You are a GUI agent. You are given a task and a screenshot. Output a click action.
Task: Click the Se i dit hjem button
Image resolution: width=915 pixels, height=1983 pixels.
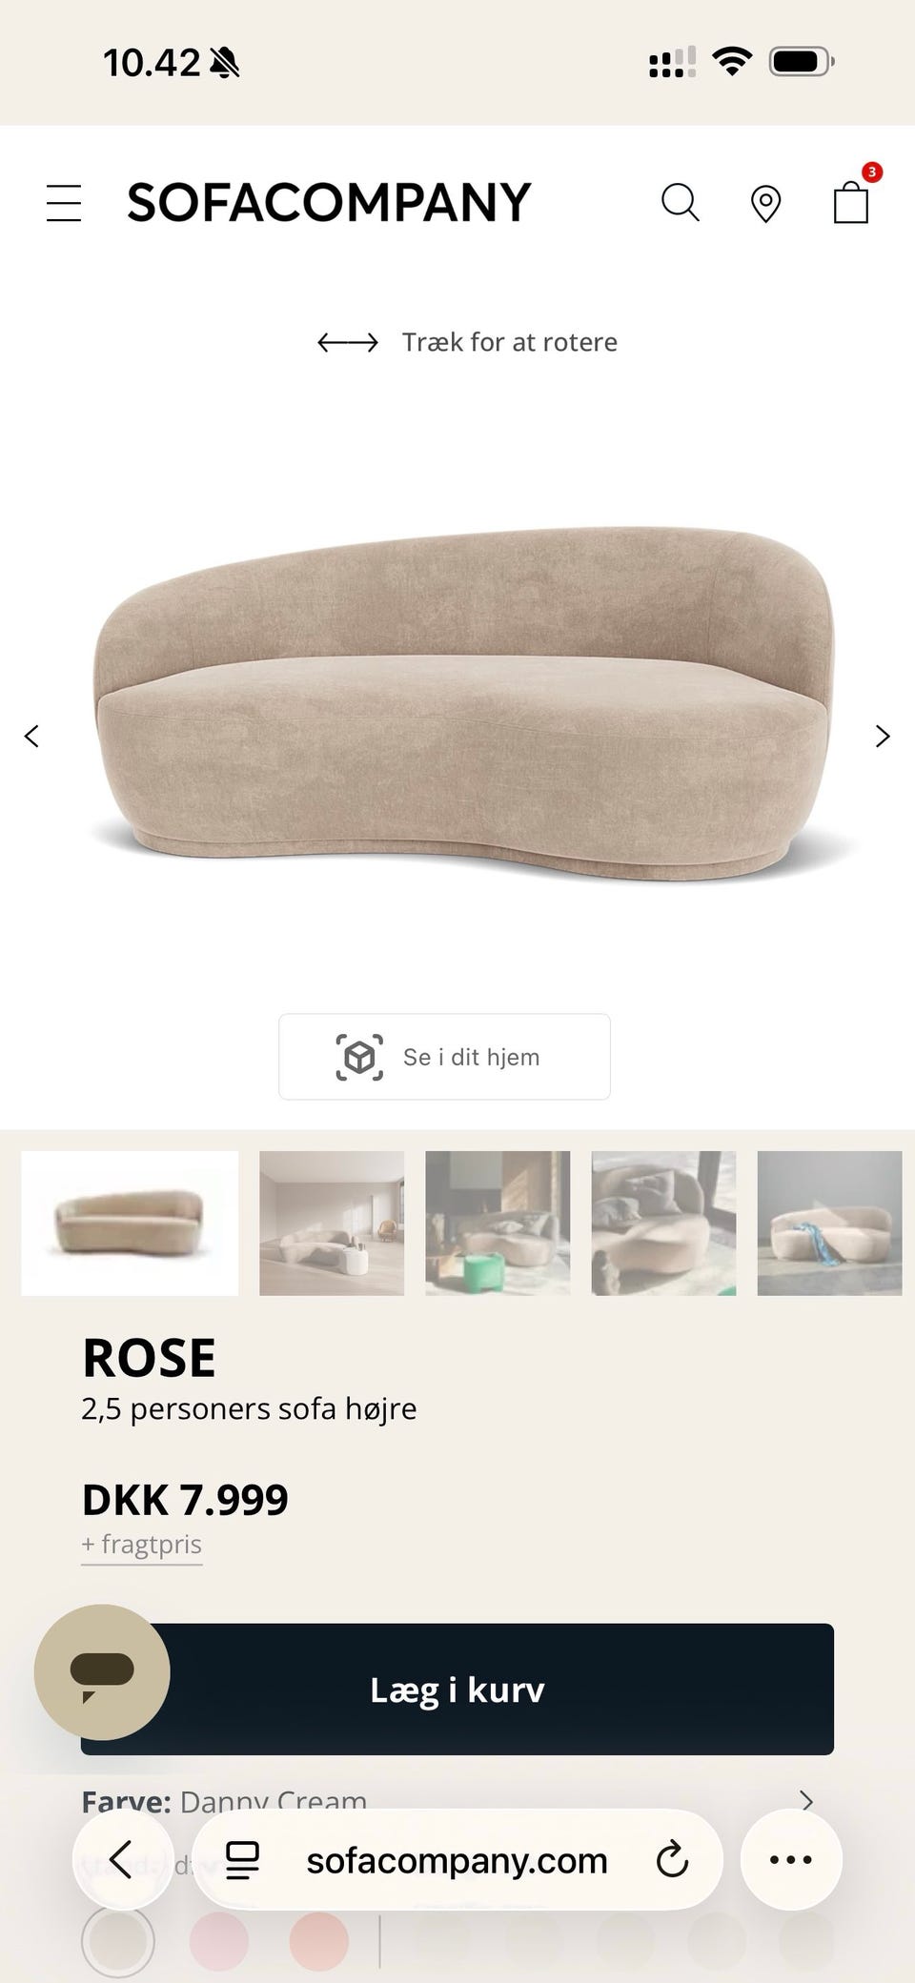coord(444,1057)
